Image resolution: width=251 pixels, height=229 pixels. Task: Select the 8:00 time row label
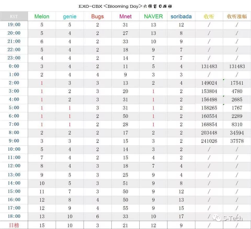point(14,133)
